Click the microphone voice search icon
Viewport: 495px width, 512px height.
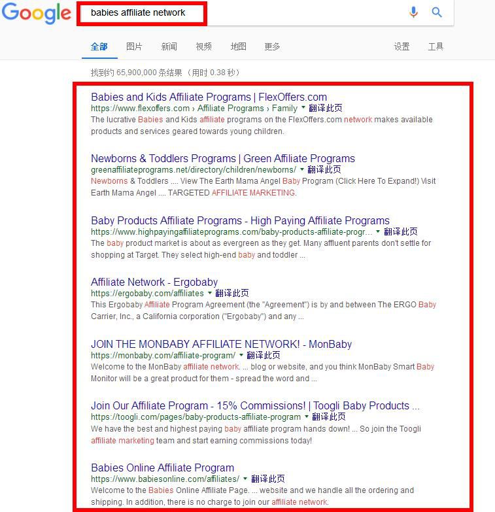[413, 12]
